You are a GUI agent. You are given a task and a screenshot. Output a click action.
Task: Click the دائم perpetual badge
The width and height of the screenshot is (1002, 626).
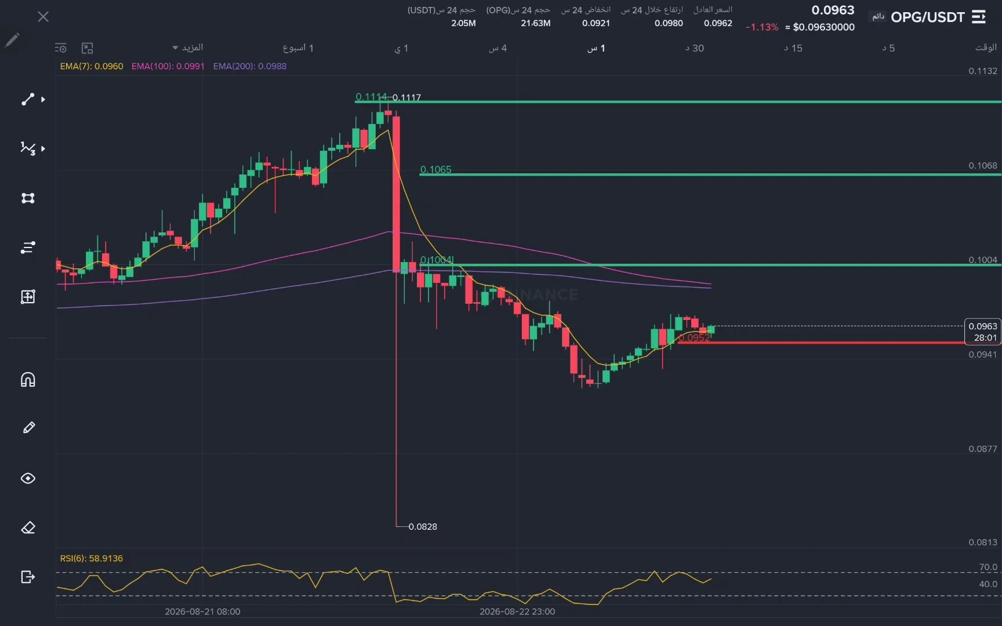tap(878, 16)
